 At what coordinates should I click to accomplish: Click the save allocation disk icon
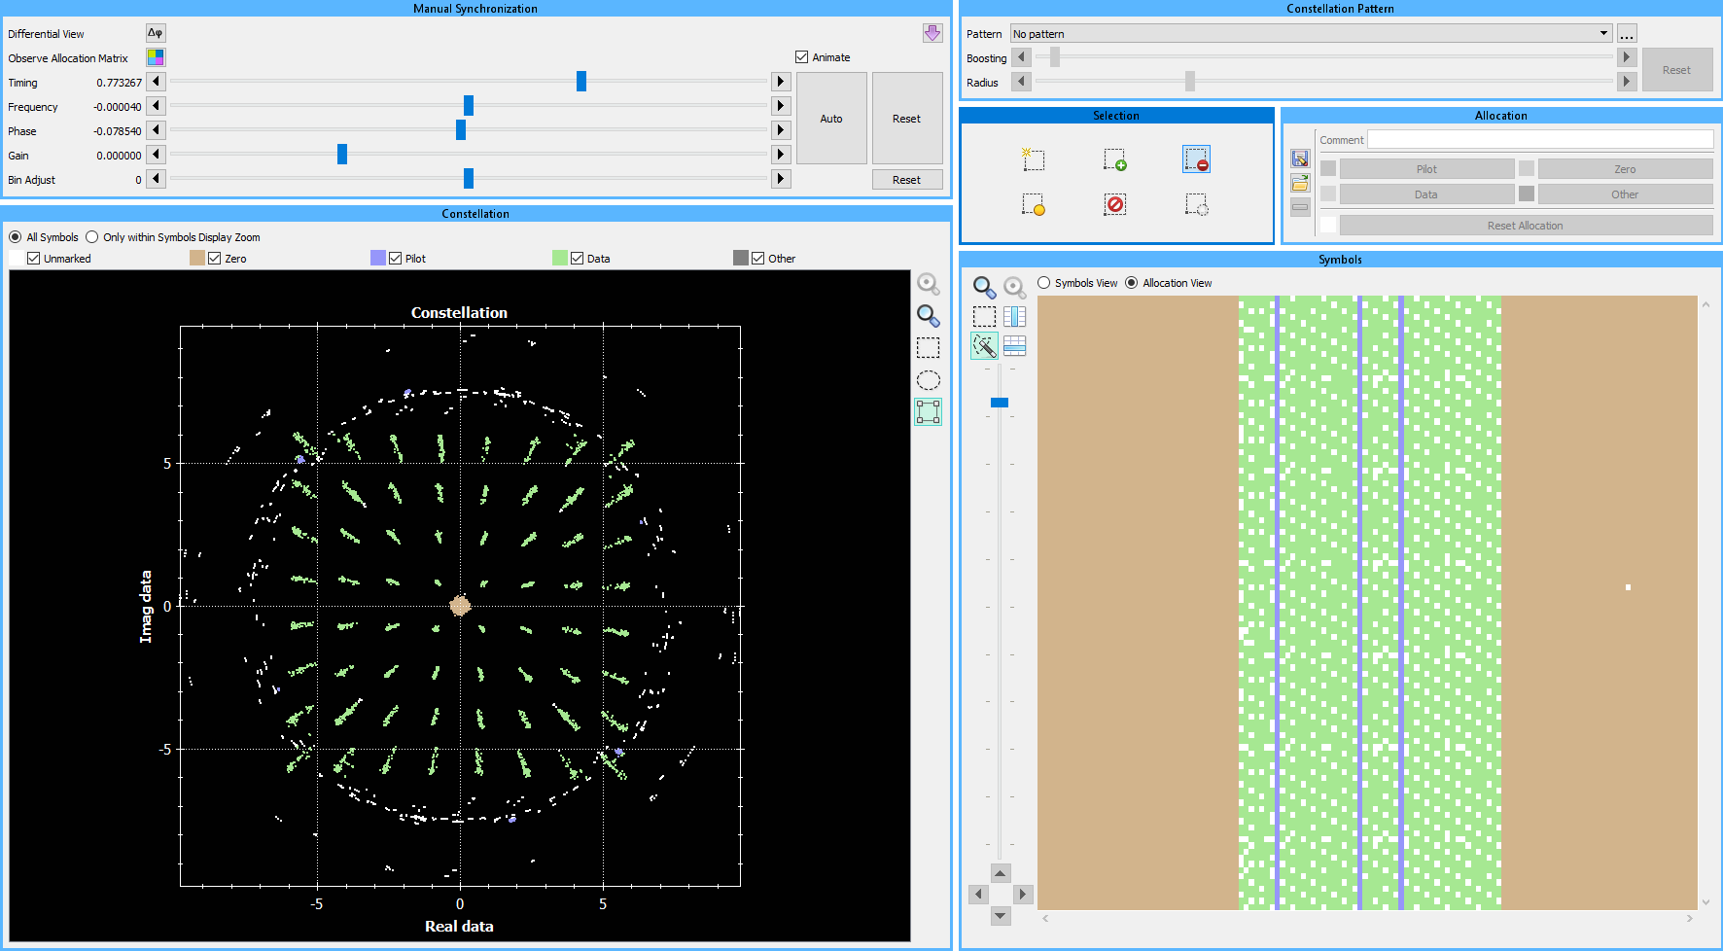(1300, 158)
